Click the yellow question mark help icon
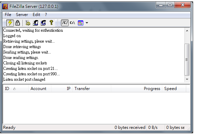This screenshot has width=202, height=135. coord(51,22)
